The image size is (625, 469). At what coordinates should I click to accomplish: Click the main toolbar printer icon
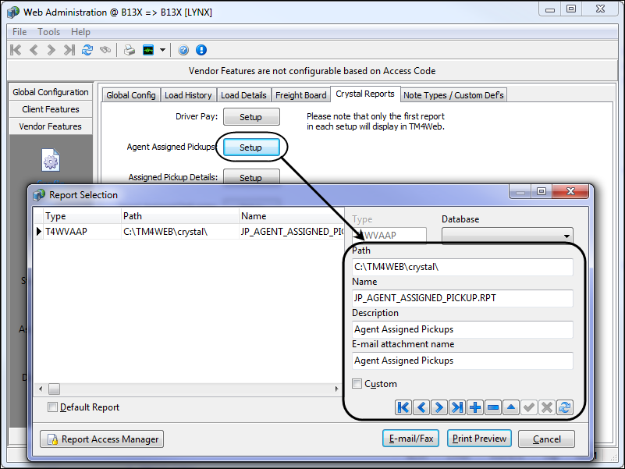coord(130,50)
